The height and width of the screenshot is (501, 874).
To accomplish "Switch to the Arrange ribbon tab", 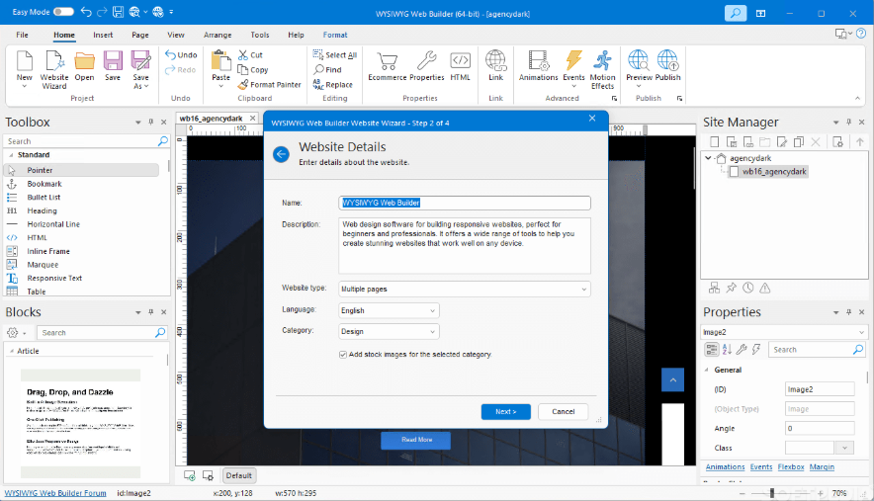I will tap(218, 35).
